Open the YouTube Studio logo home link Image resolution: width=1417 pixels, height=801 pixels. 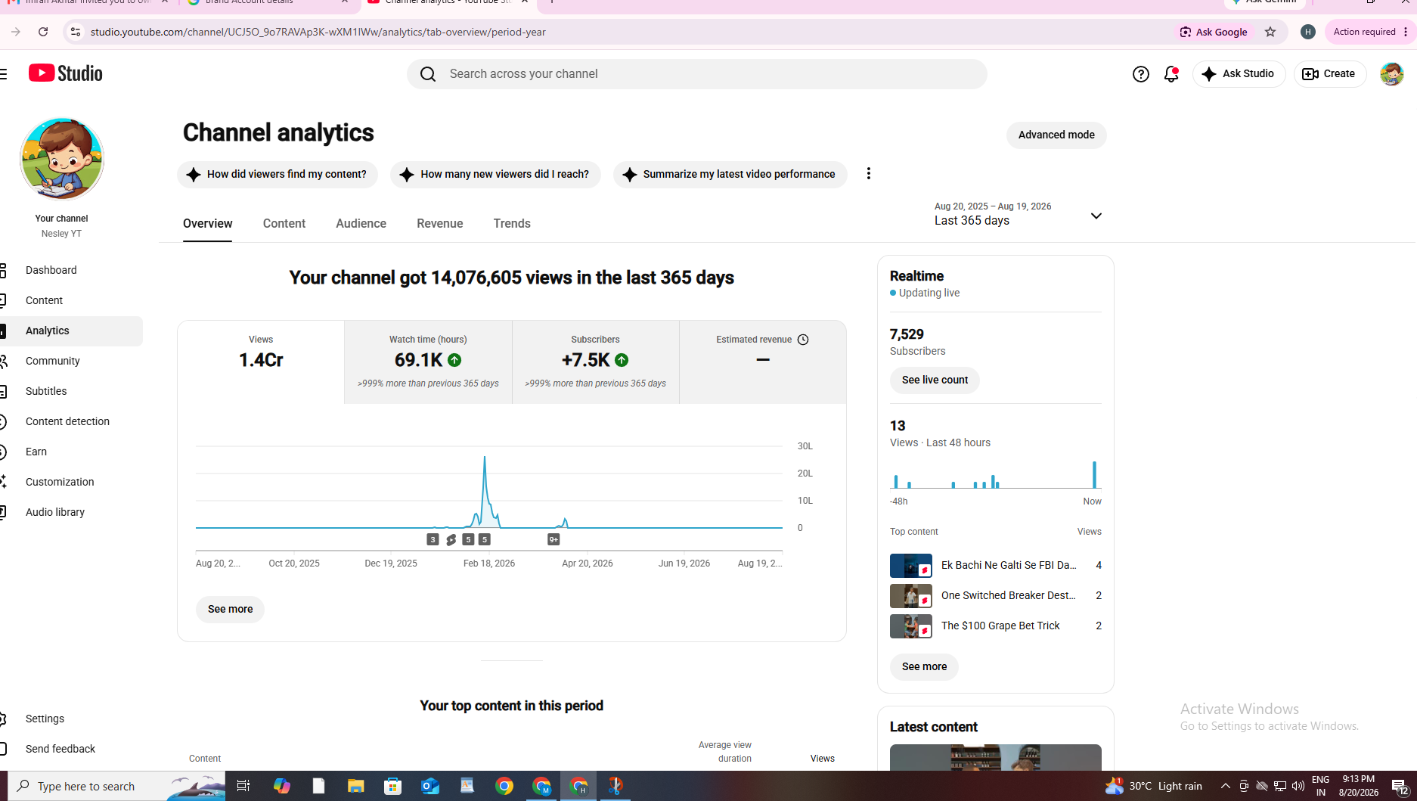(66, 73)
